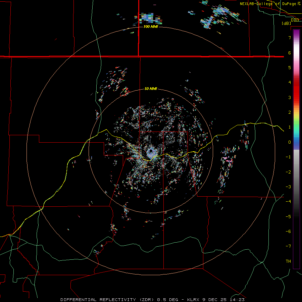The height and width of the screenshot is (302, 302).
Task: Click the 6 tick on color scale
Action: (290, 53)
